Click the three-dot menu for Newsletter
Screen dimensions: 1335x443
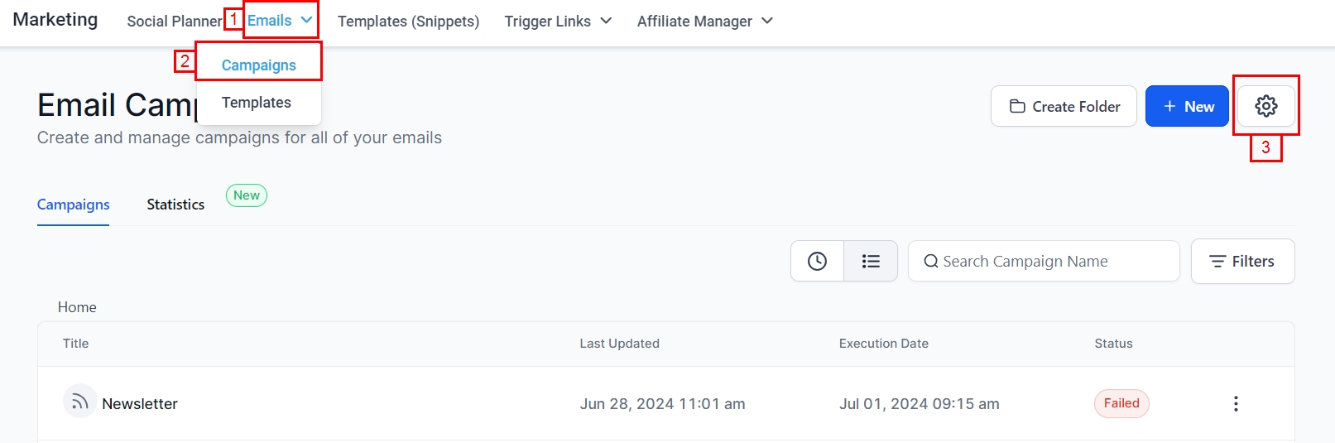tap(1236, 403)
